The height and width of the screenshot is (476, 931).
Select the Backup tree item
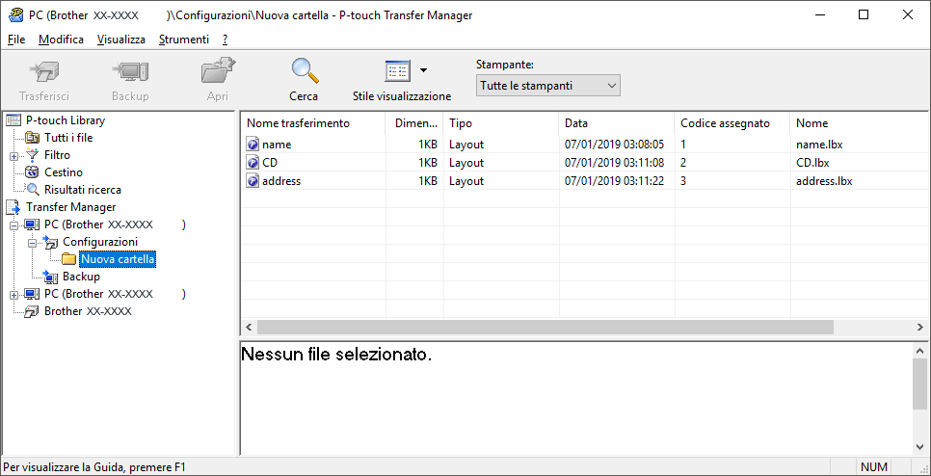[x=81, y=277]
